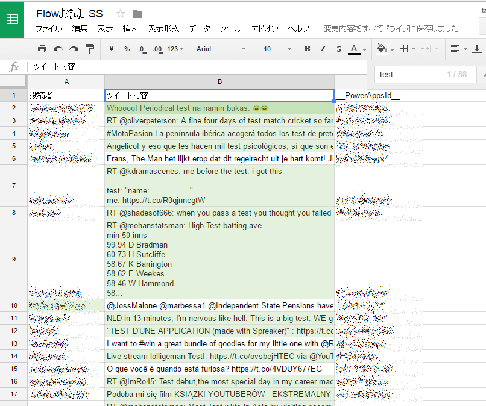The width and height of the screenshot is (486, 406).
Task: Click the save status message link
Action: point(391,28)
